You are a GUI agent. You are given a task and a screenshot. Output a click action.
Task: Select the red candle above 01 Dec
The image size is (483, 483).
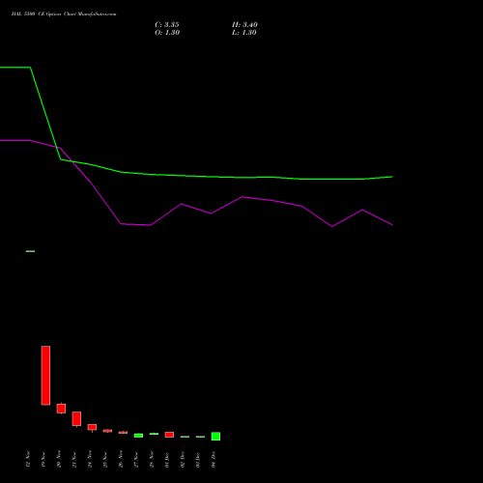[169, 435]
